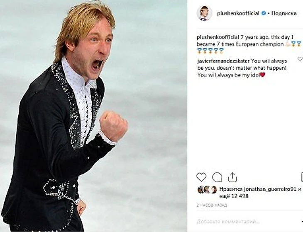This screenshot has height=232, width=303.
Task: Open plushenkoofficial username in the caption
Action: pos(218,37)
